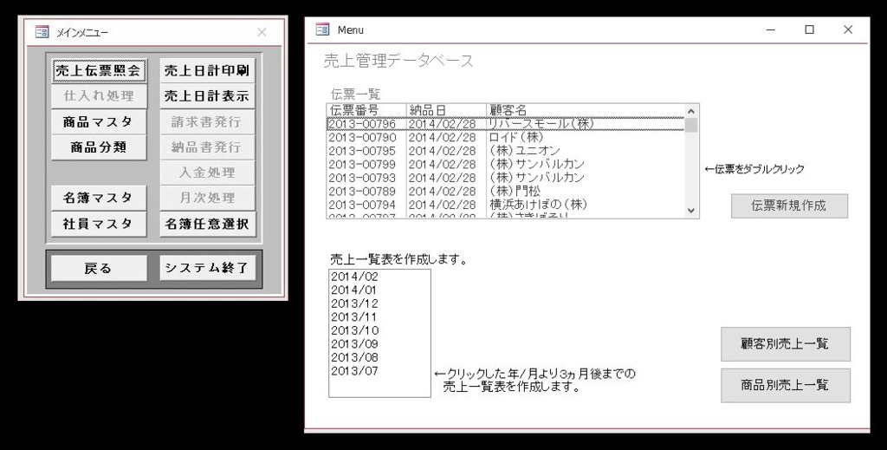
Task: Click the 商品分類 button
Action: [98, 147]
